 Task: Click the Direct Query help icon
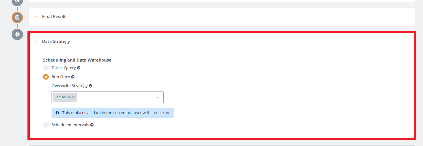click(79, 68)
